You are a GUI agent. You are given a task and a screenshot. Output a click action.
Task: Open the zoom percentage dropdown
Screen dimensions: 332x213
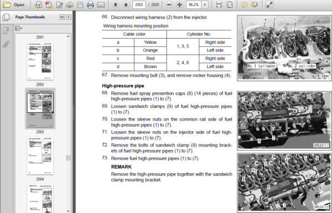[x=205, y=4]
